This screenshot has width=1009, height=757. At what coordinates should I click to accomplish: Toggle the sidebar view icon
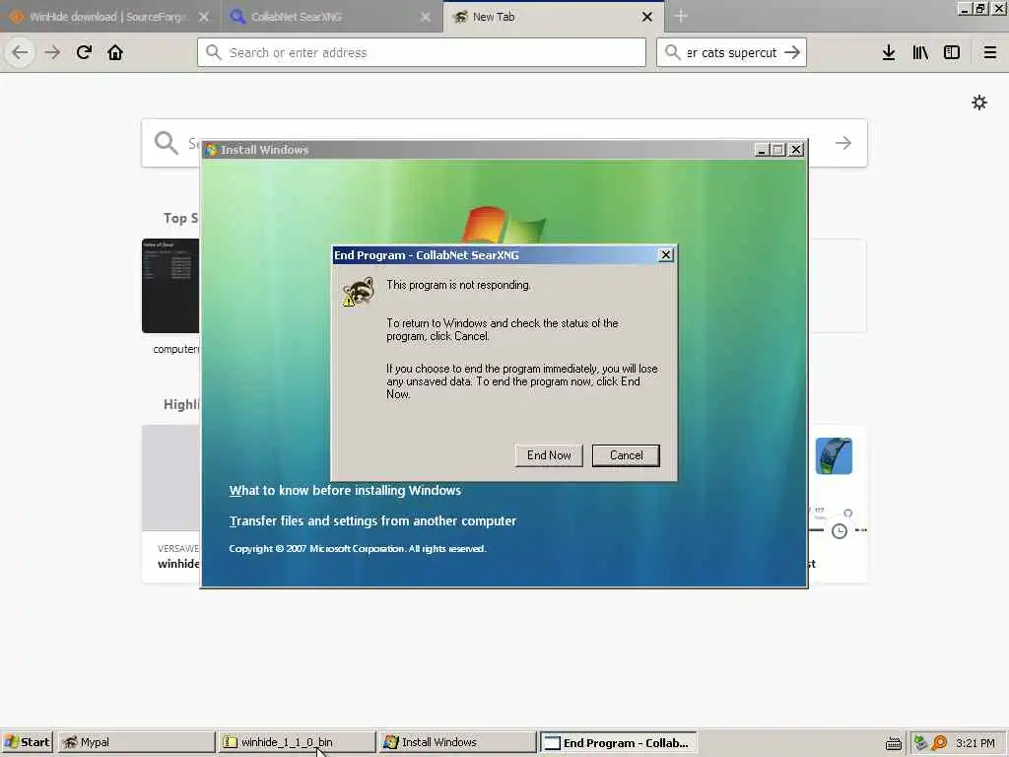click(952, 52)
